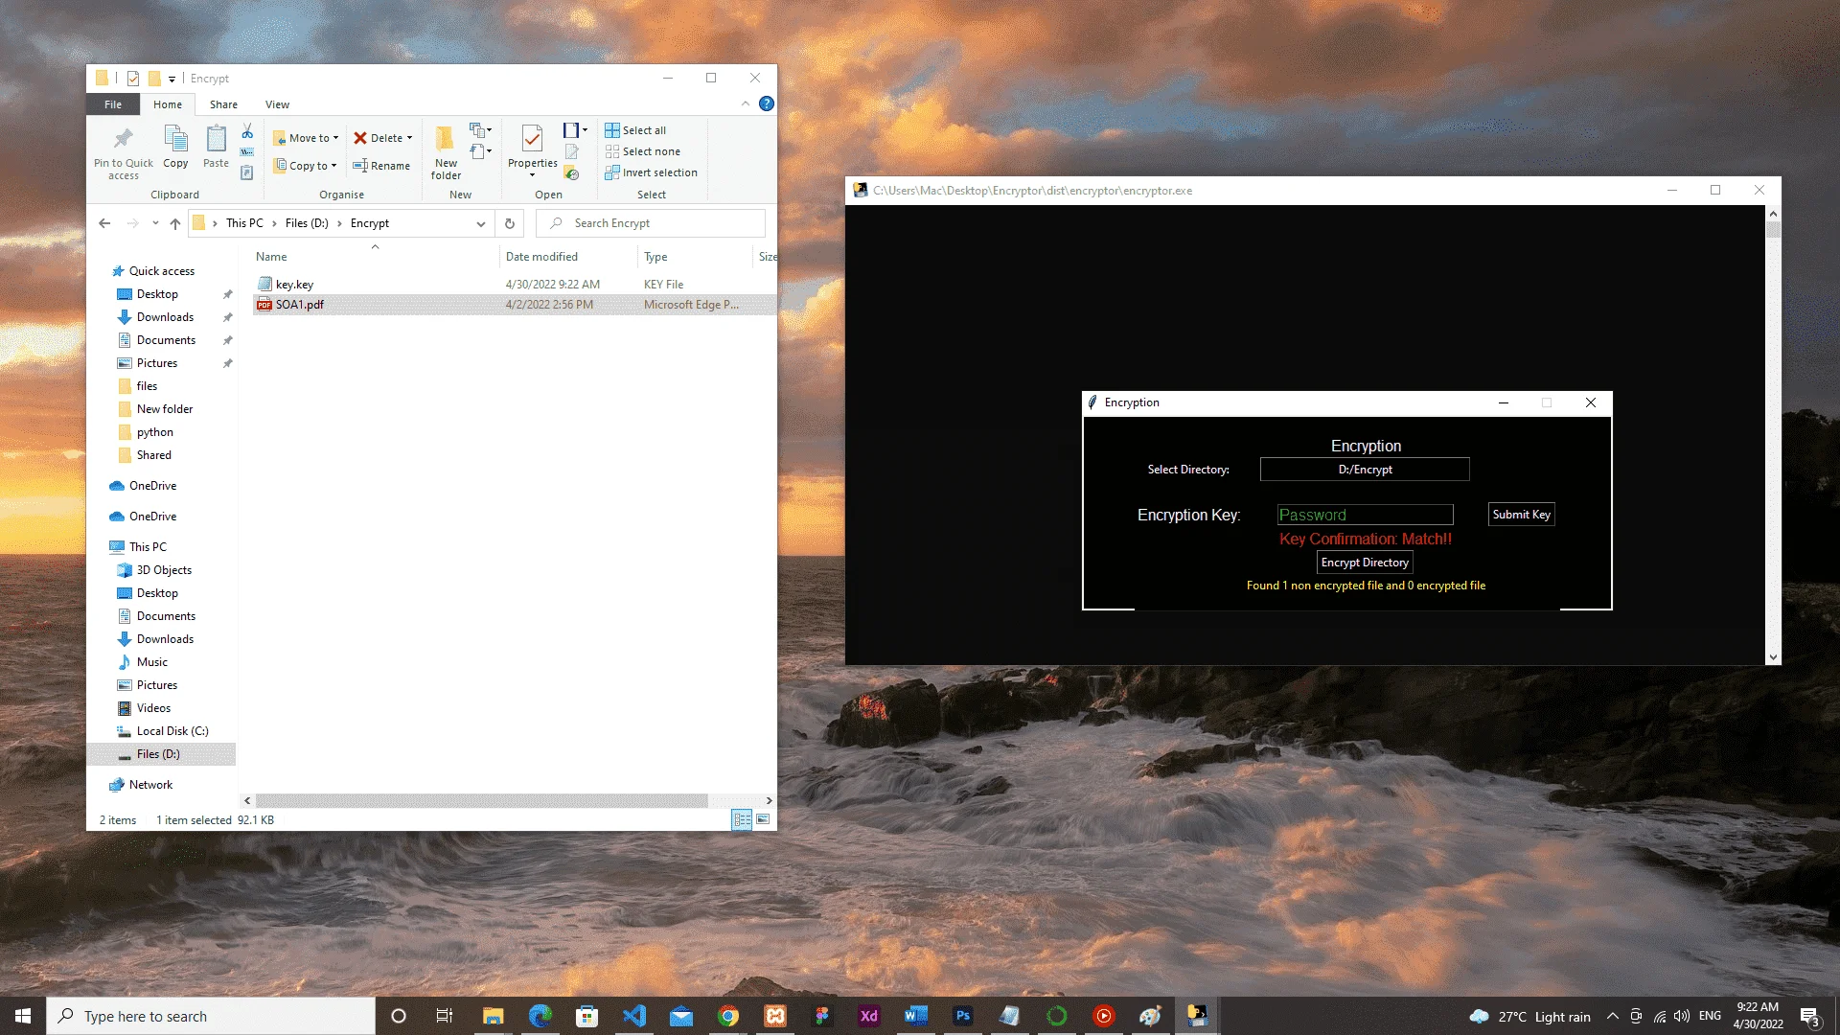
Task: Click Invert selection in ribbon
Action: [652, 172]
